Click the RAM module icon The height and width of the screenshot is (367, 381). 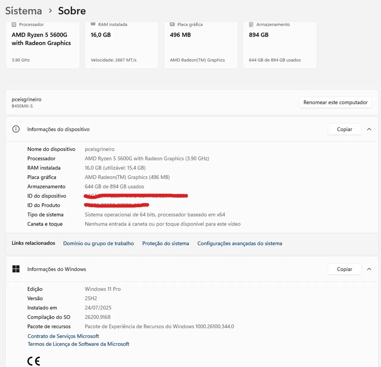[93, 24]
